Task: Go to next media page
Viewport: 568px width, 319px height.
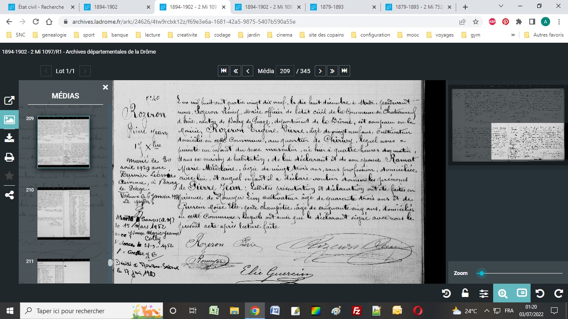Action: click(320, 71)
